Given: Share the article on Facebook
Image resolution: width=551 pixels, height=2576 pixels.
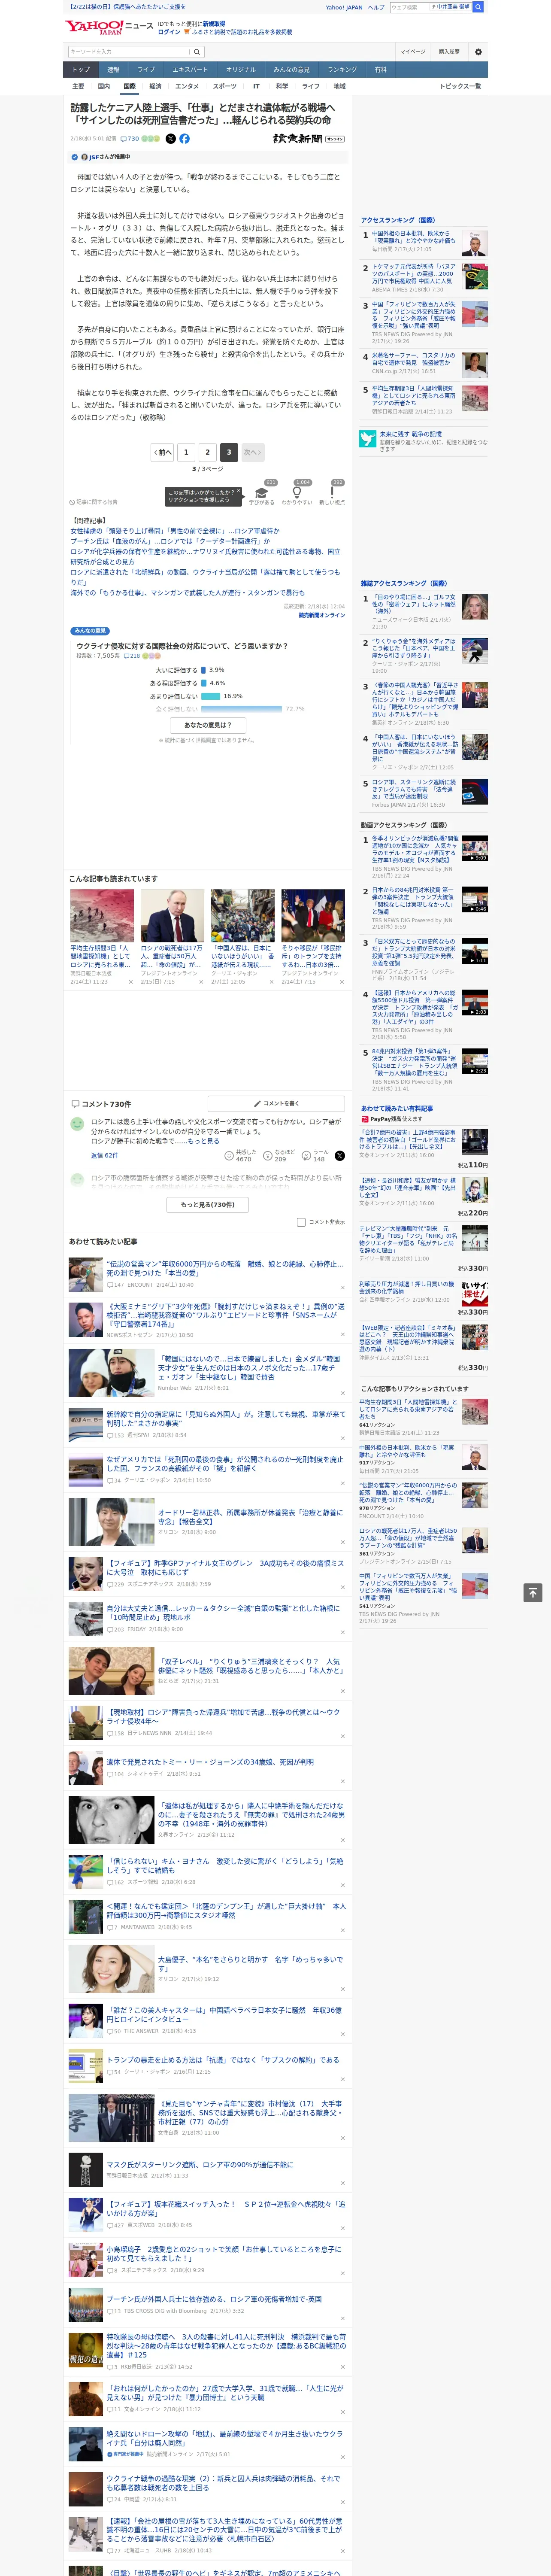Looking at the screenshot, I should tap(184, 139).
